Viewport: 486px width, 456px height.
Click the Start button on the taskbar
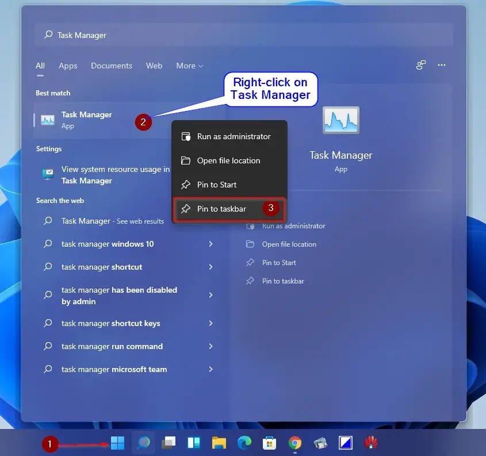pyautogui.click(x=117, y=443)
